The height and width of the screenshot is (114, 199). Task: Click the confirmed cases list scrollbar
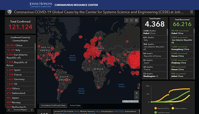[x=35, y=47]
